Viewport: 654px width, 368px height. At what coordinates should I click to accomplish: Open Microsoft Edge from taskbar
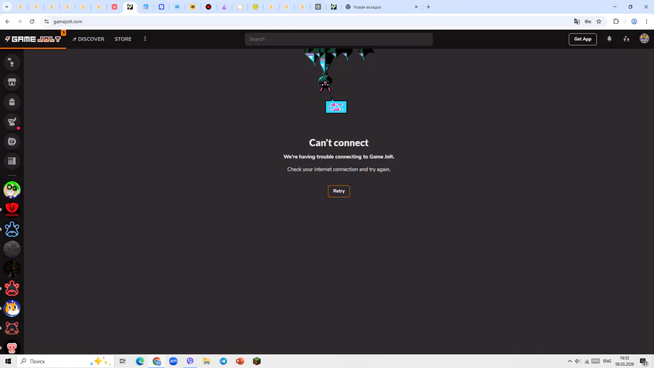140,361
